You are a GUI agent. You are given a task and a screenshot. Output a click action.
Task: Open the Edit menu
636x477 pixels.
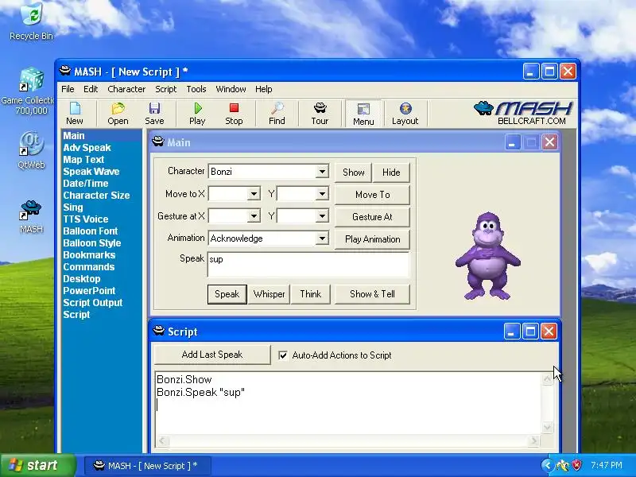91,89
